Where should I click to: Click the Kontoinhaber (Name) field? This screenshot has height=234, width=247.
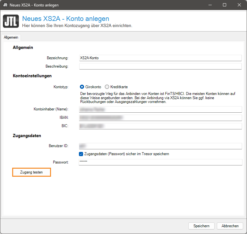160,109
